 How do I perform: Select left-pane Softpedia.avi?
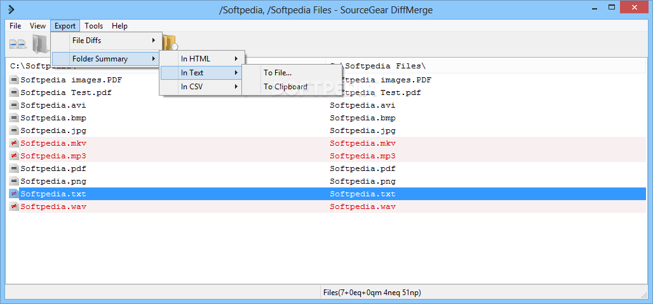[53, 106]
